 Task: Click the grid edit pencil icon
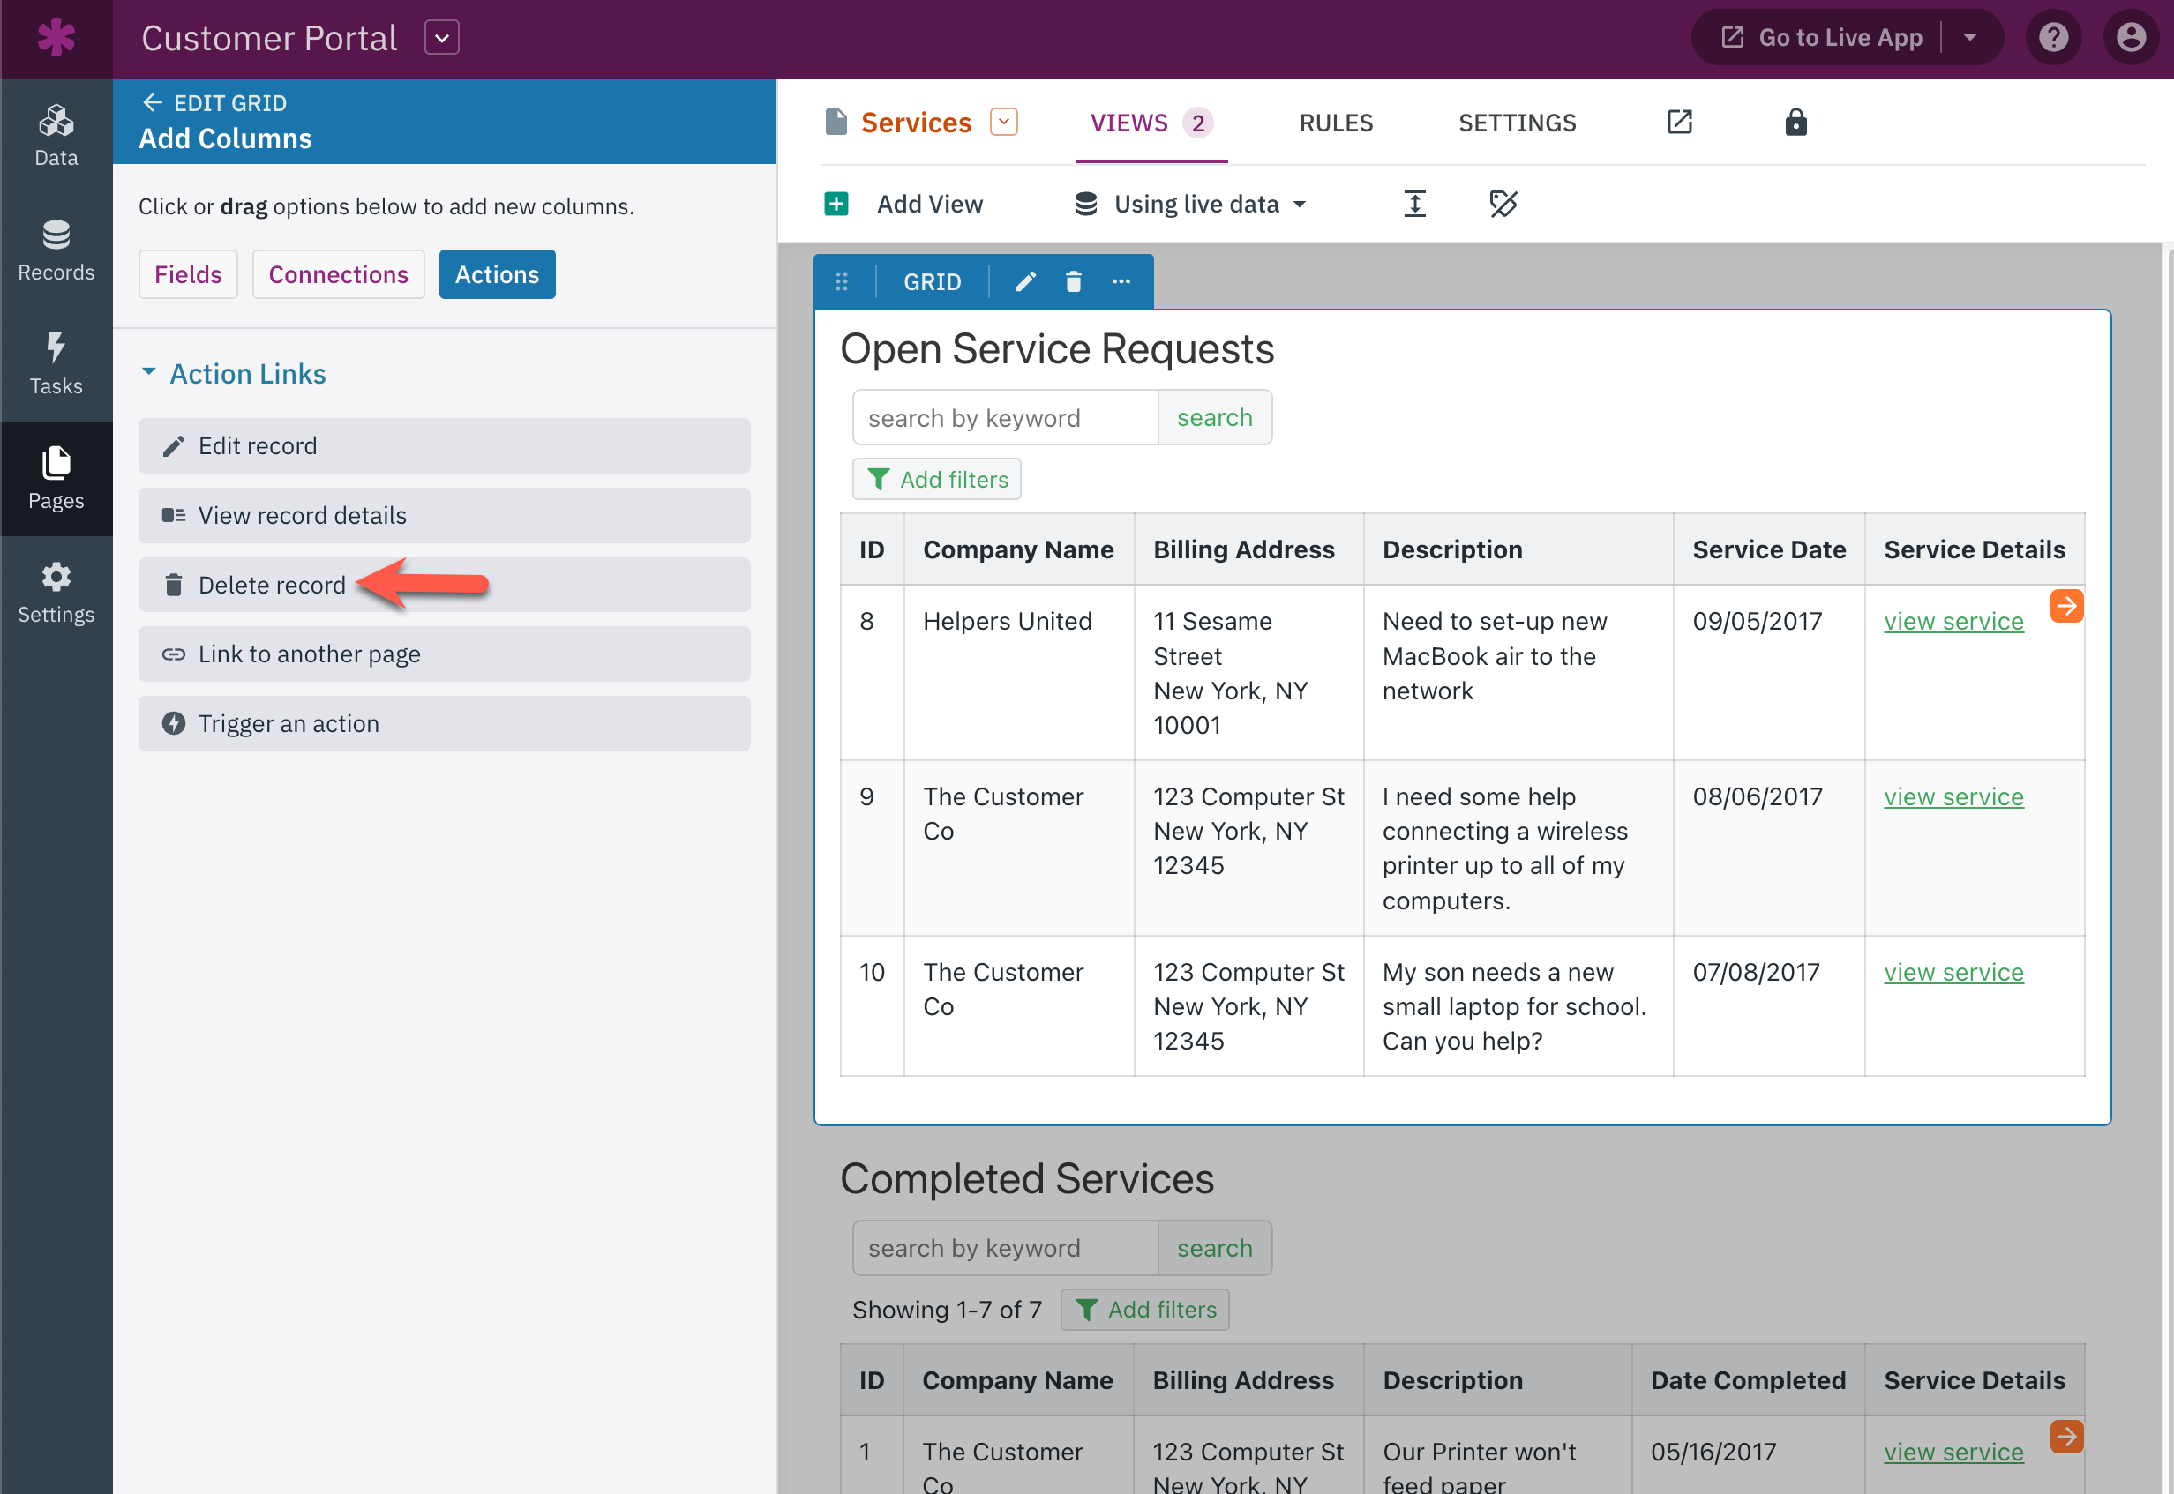coord(1025,280)
